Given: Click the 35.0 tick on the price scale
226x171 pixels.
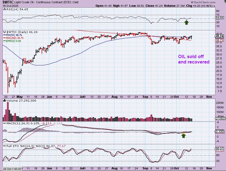Looking at the screenshot, I should [x=219, y=46].
